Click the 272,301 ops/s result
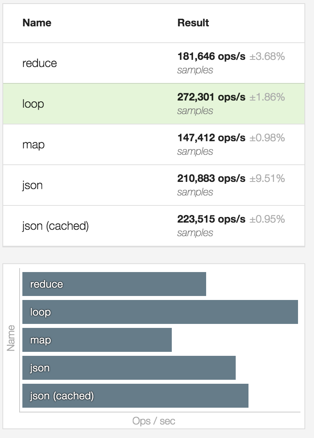This screenshot has height=438, width=314. coord(211,97)
